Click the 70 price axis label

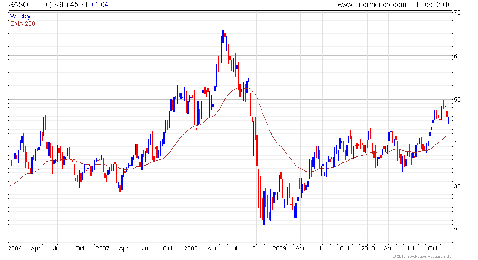tap(457, 13)
